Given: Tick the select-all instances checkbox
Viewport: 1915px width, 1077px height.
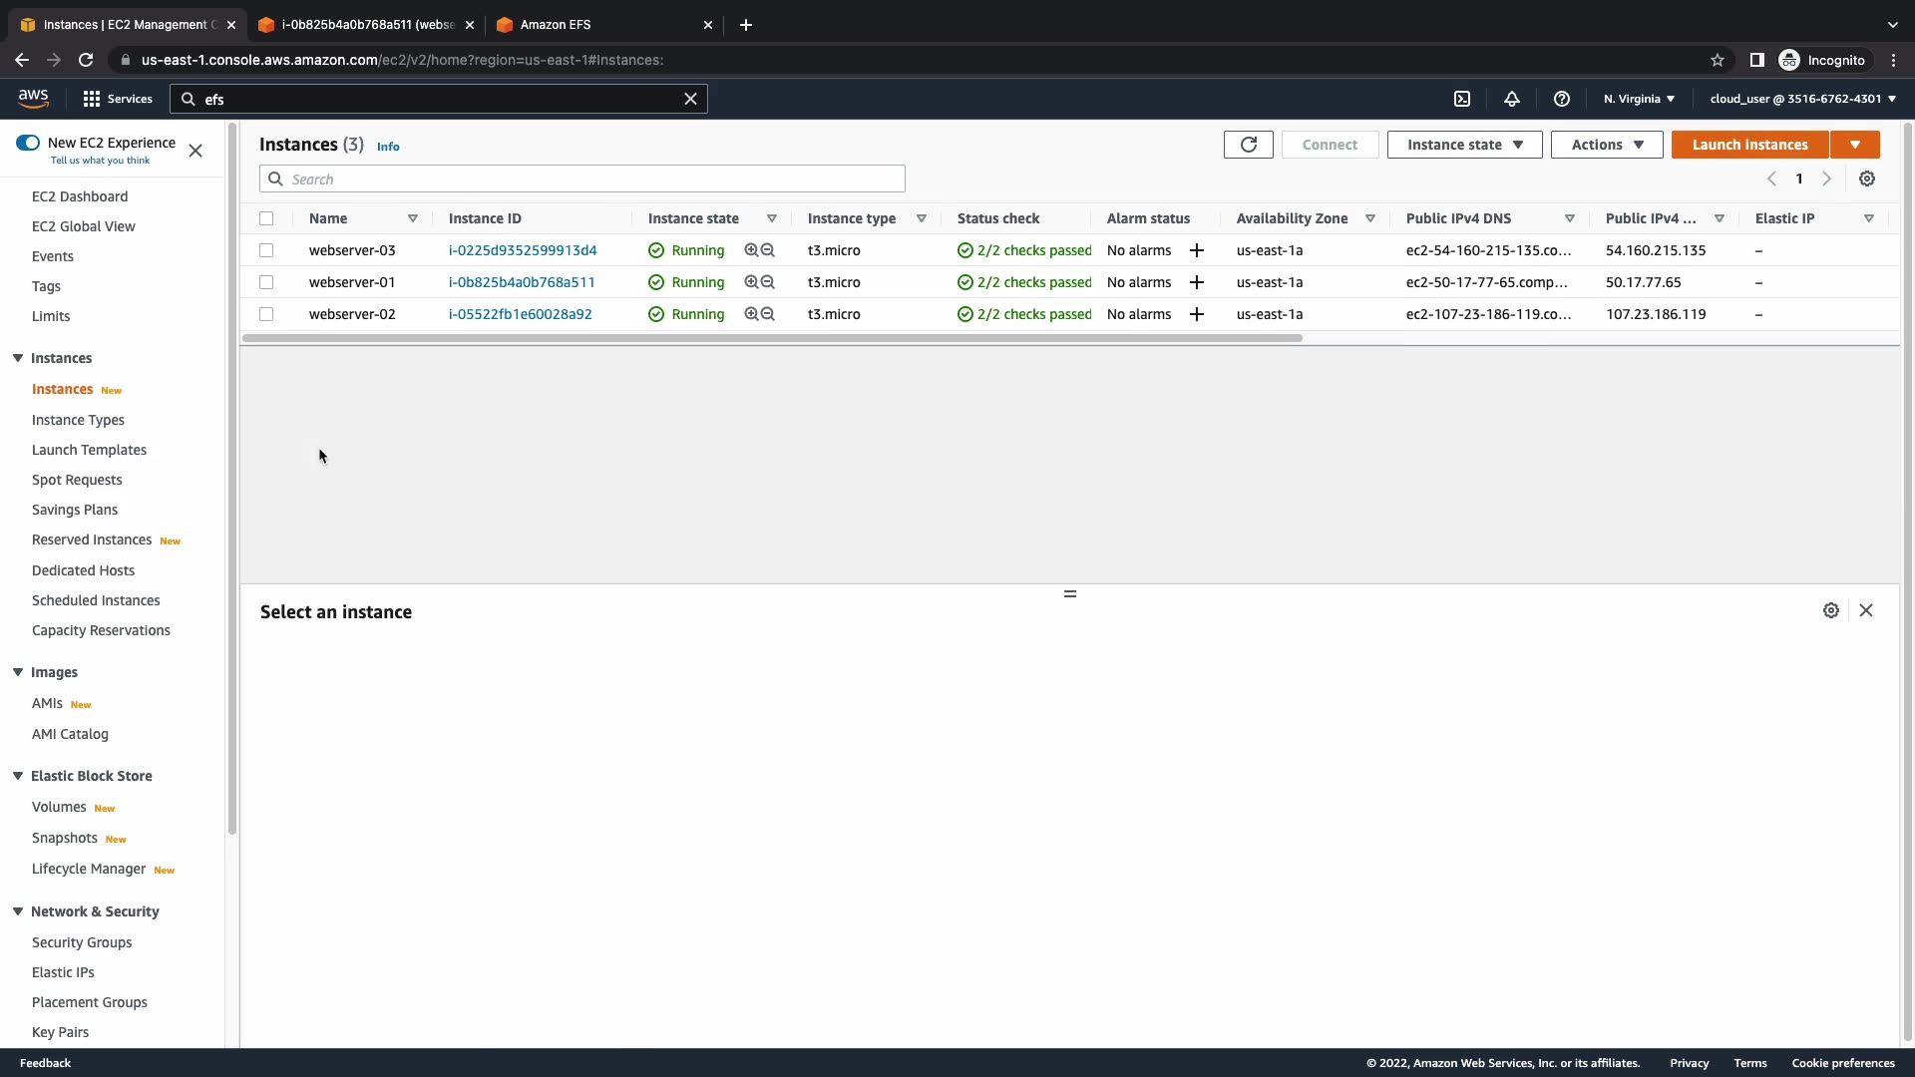Looking at the screenshot, I should 266,218.
